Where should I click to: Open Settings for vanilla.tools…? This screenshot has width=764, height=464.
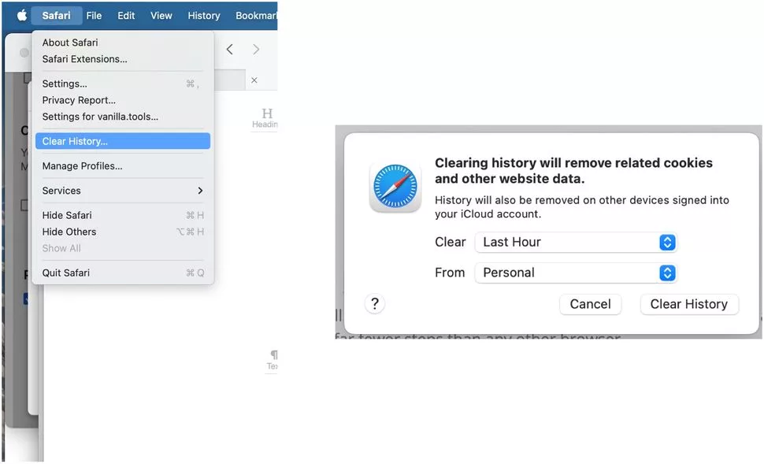pyautogui.click(x=122, y=117)
